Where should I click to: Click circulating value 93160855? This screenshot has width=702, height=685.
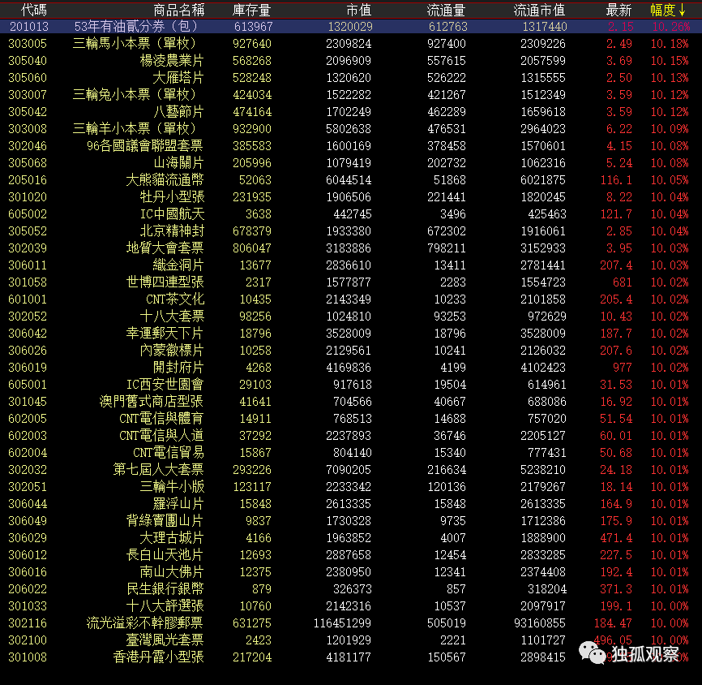point(540,623)
